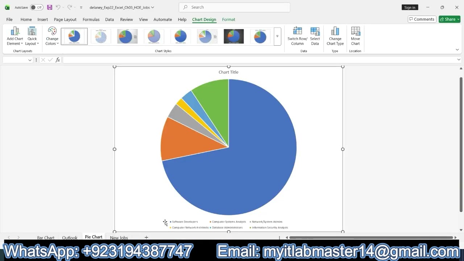This screenshot has width=464, height=261.
Task: Apply the dark background chart style
Action: pos(234,36)
